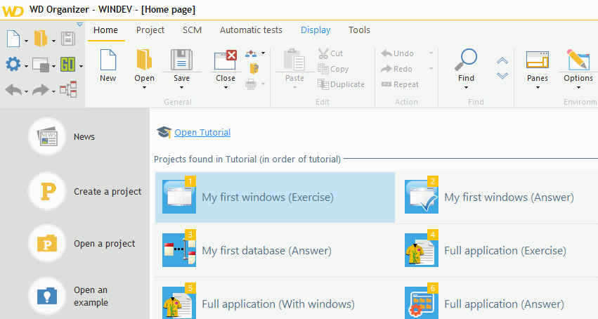Viewport: 598px width, 319px height.
Task: Open the Tools tab
Action: [x=359, y=30]
